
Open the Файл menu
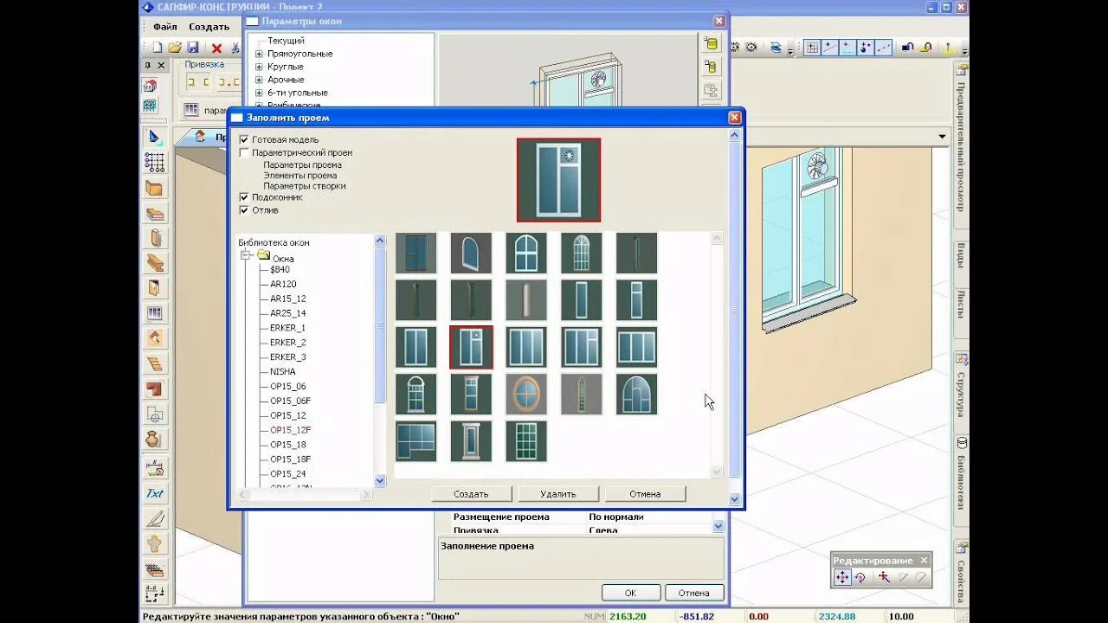(x=164, y=27)
